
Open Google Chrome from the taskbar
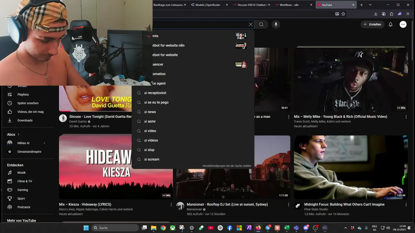tap(163, 228)
